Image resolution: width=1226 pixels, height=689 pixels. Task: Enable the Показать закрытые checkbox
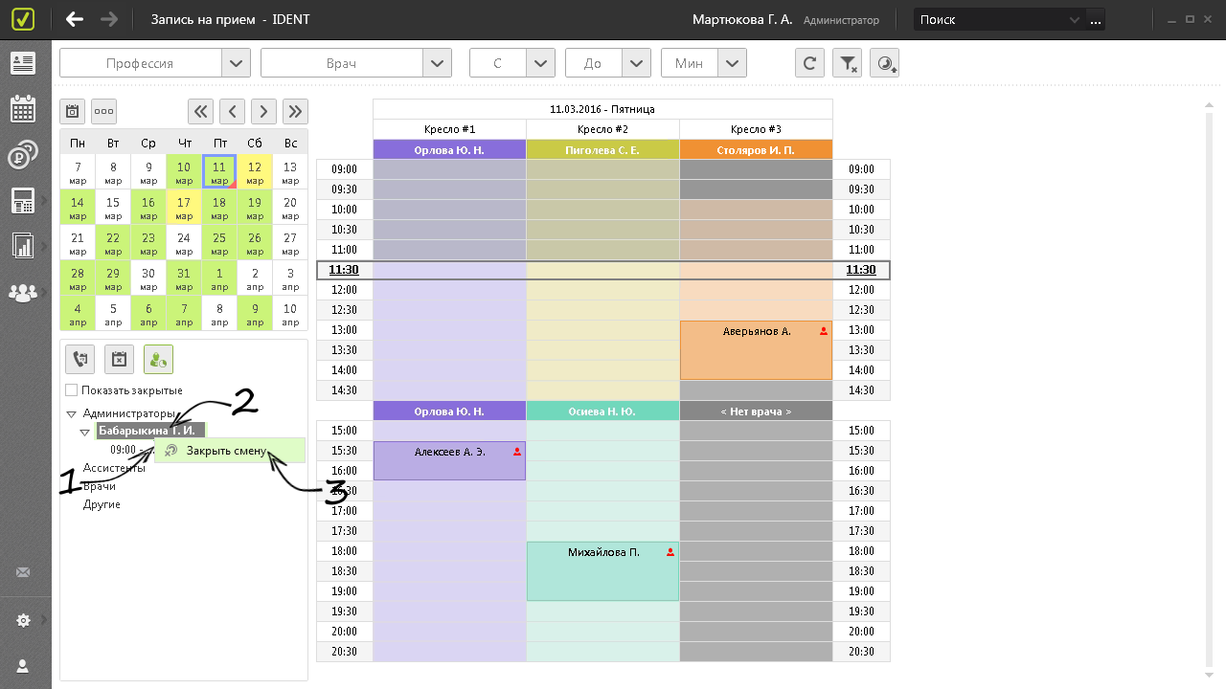click(72, 390)
